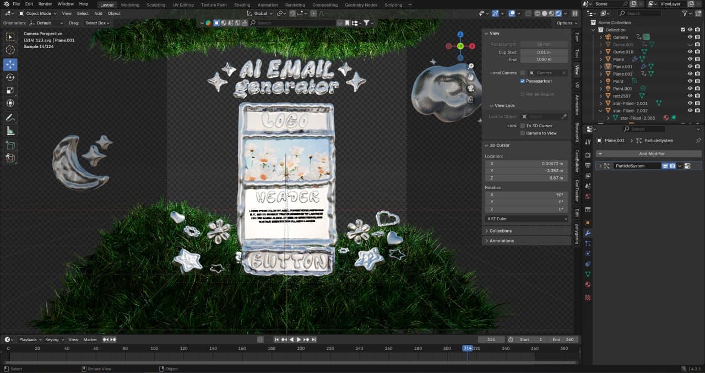Collapse the star-Filled-2.002 tree item
The width and height of the screenshot is (705, 373).
pos(601,111)
